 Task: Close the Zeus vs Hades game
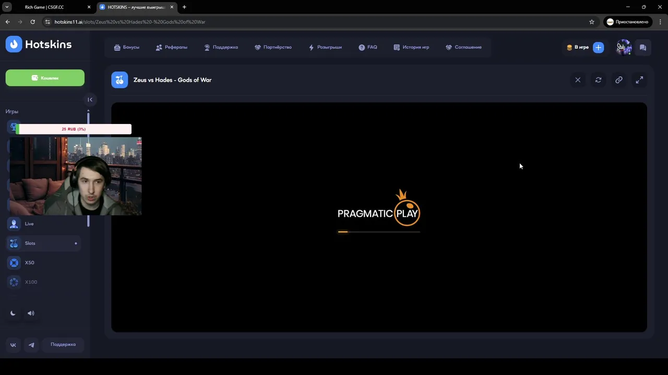click(x=578, y=80)
